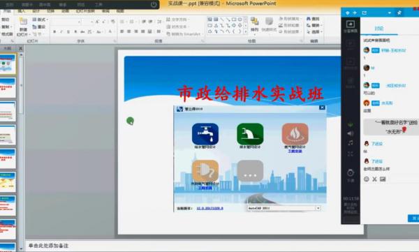Image resolution: width=419 pixels, height=252 pixels.
Task: Toggle italic formatting in ribbon
Action: point(61,32)
